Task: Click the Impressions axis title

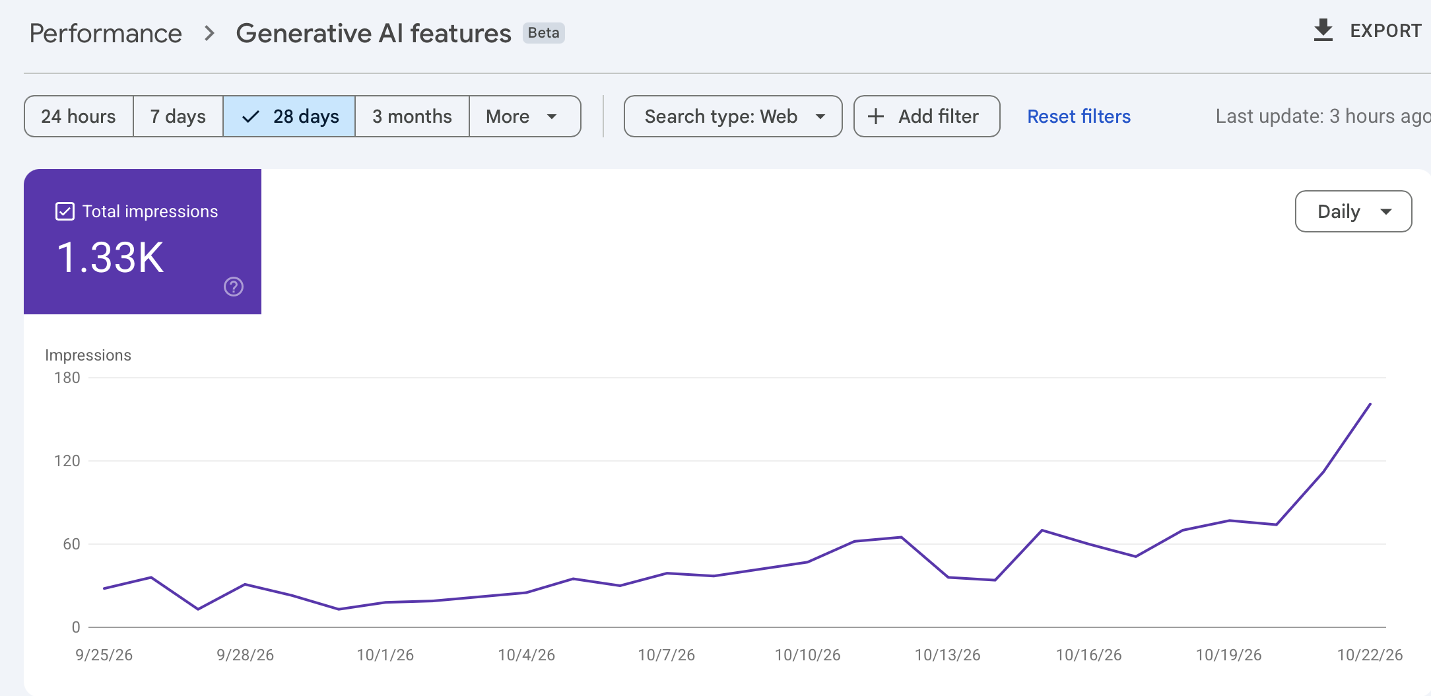Action: tap(88, 355)
